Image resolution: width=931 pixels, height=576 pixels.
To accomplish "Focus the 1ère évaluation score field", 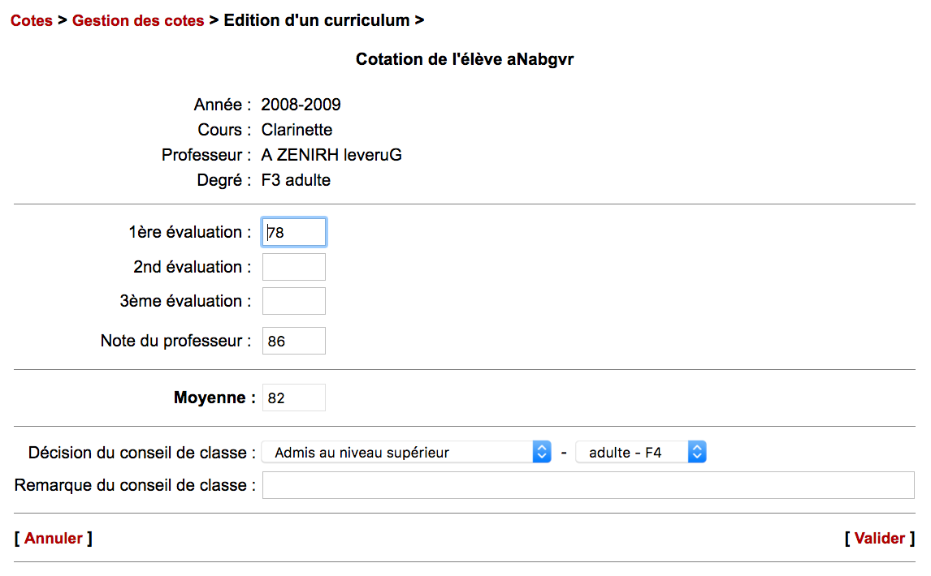I will [x=294, y=232].
